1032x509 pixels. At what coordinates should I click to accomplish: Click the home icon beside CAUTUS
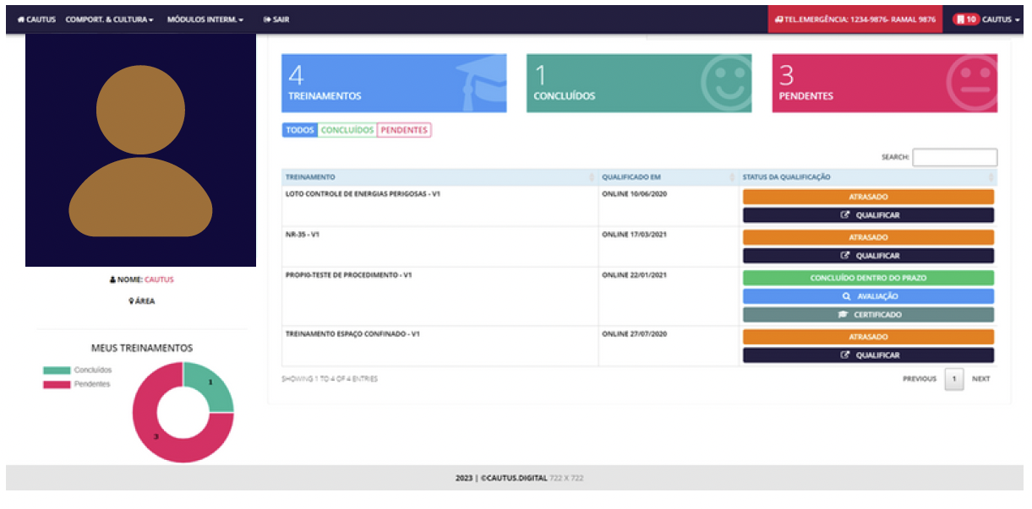21,19
